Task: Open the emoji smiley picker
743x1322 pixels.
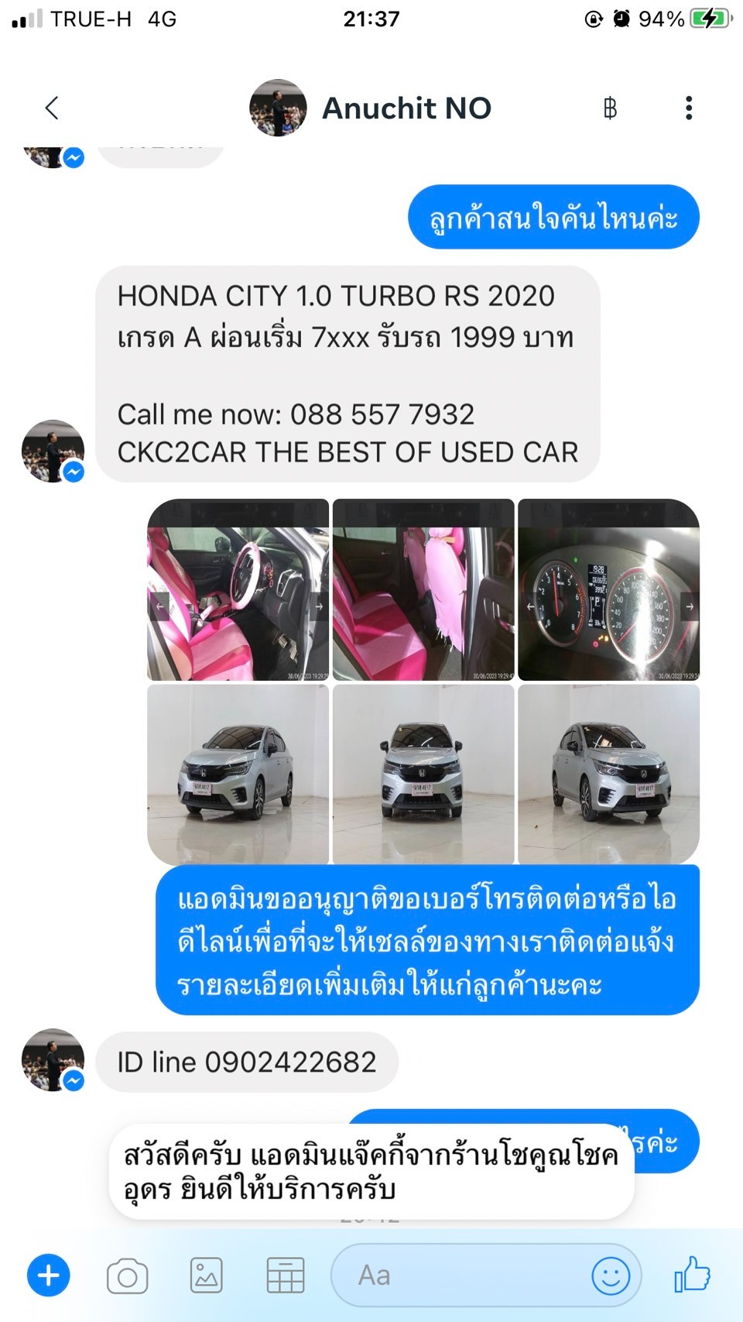Action: pyautogui.click(x=611, y=1276)
